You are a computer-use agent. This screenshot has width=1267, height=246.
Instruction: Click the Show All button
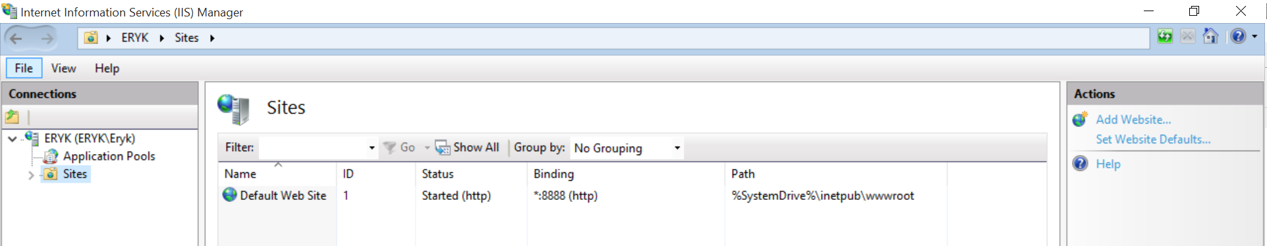467,147
